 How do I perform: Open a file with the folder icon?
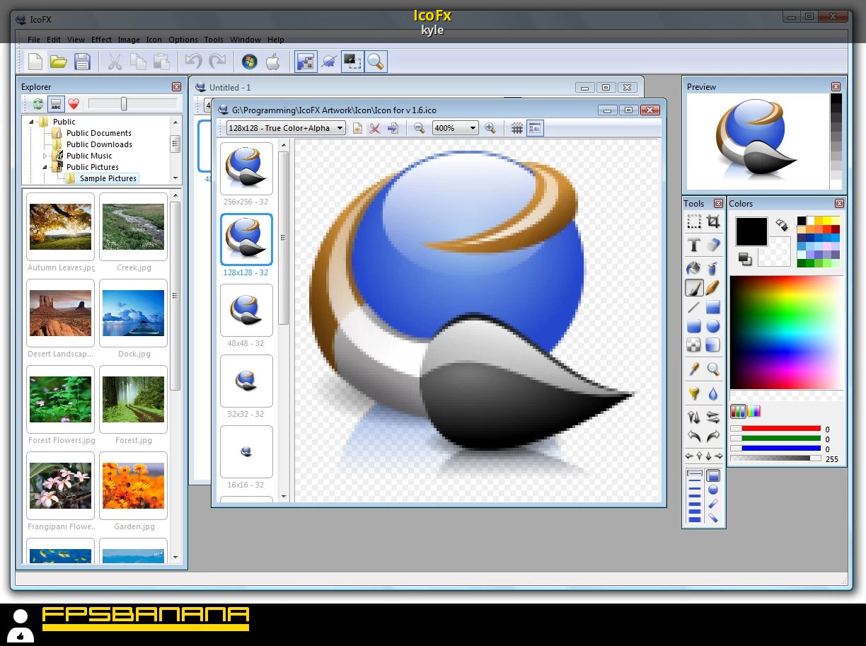click(59, 62)
